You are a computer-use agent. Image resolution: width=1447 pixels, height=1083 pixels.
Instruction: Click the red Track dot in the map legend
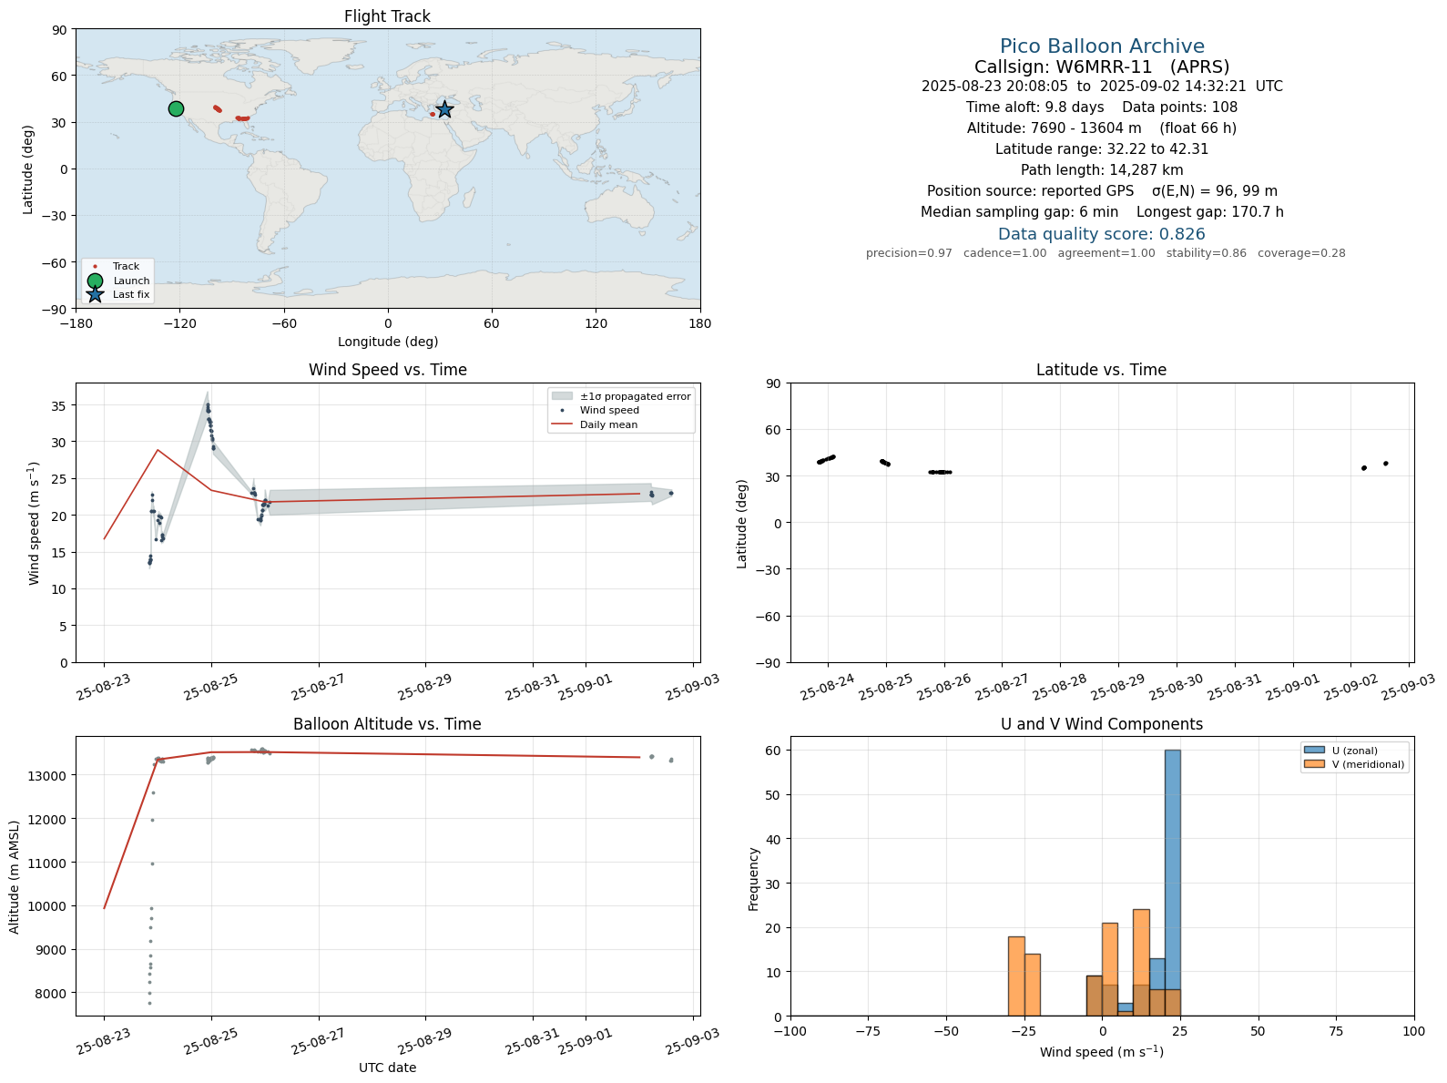[95, 267]
